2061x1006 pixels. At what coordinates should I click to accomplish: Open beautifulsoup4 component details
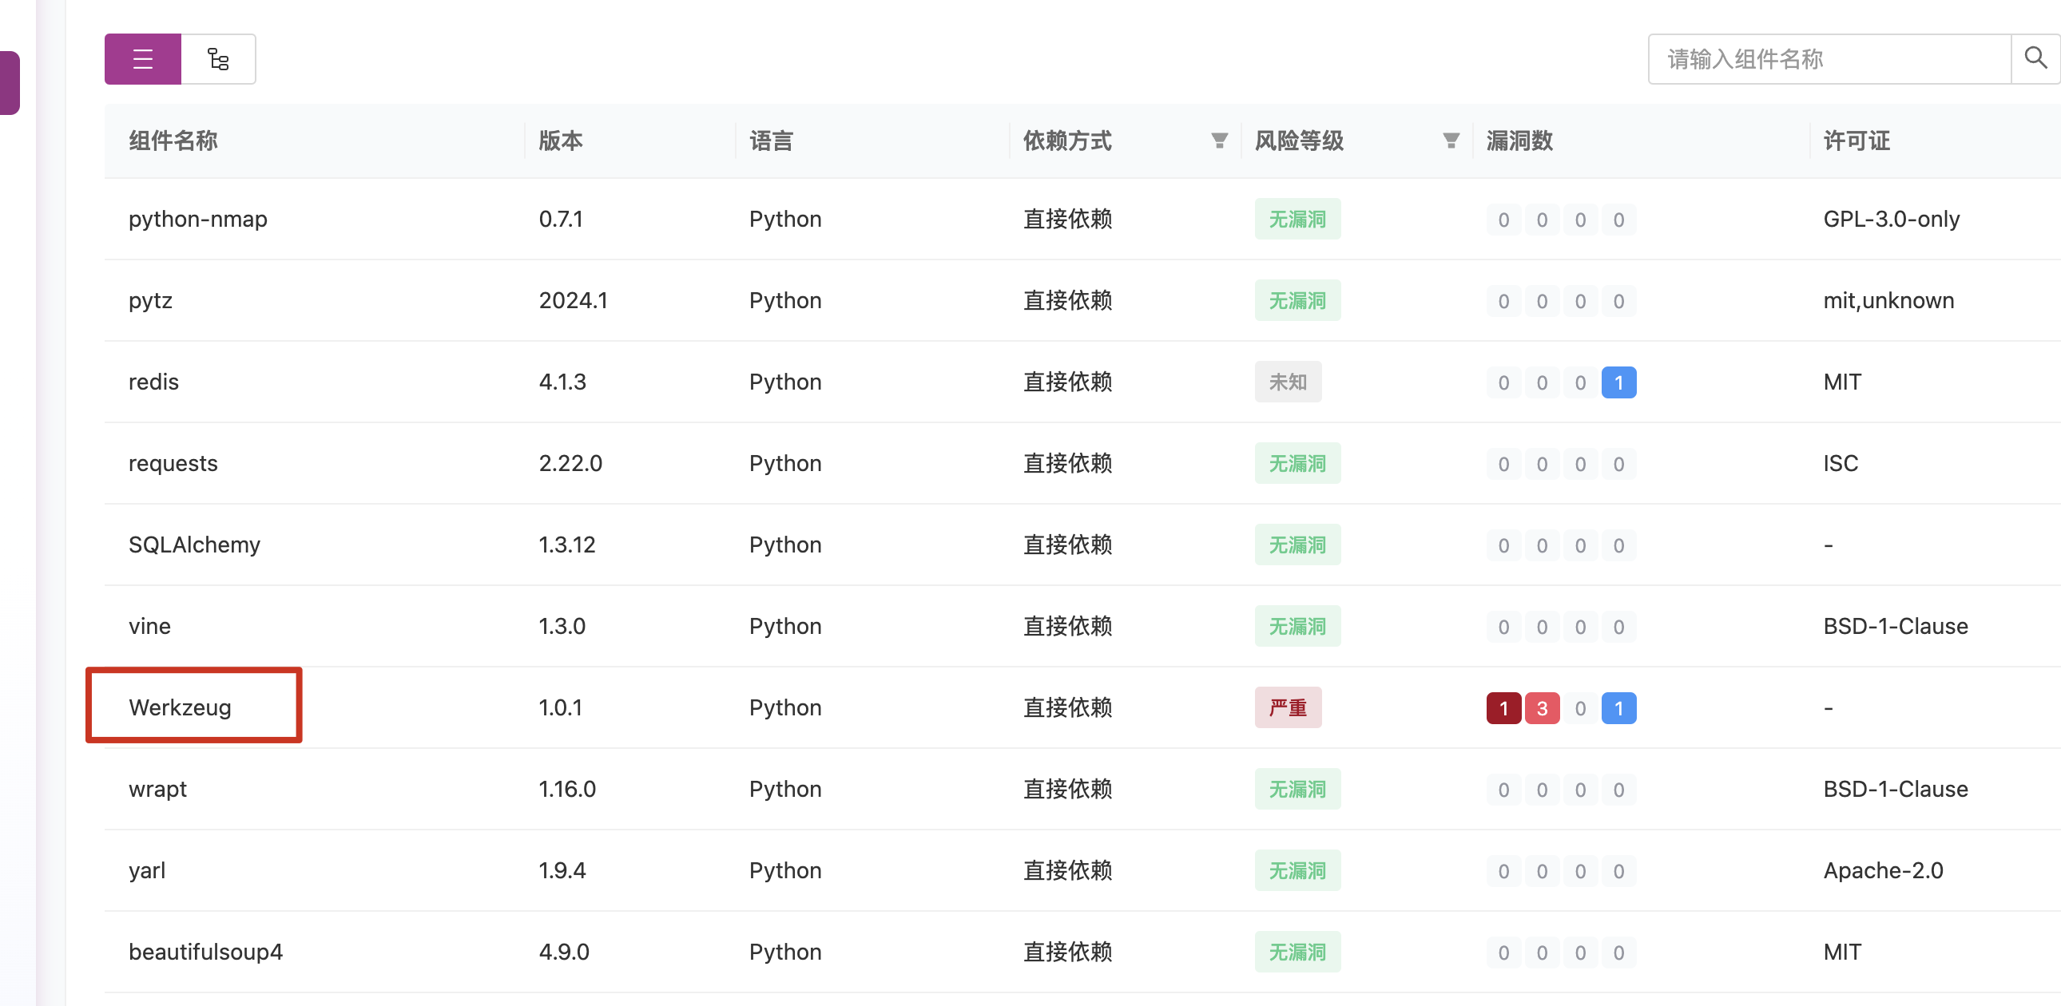tap(205, 953)
